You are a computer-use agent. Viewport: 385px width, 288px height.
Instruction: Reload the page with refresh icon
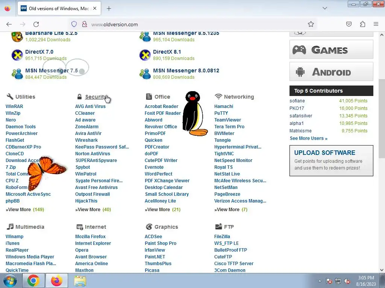pos(36,24)
